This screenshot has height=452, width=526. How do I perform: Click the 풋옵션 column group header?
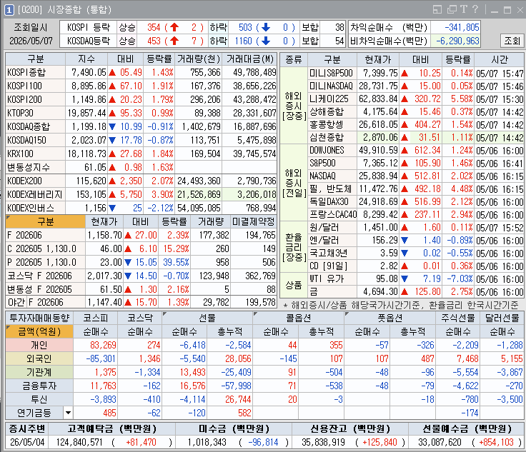[389, 318]
